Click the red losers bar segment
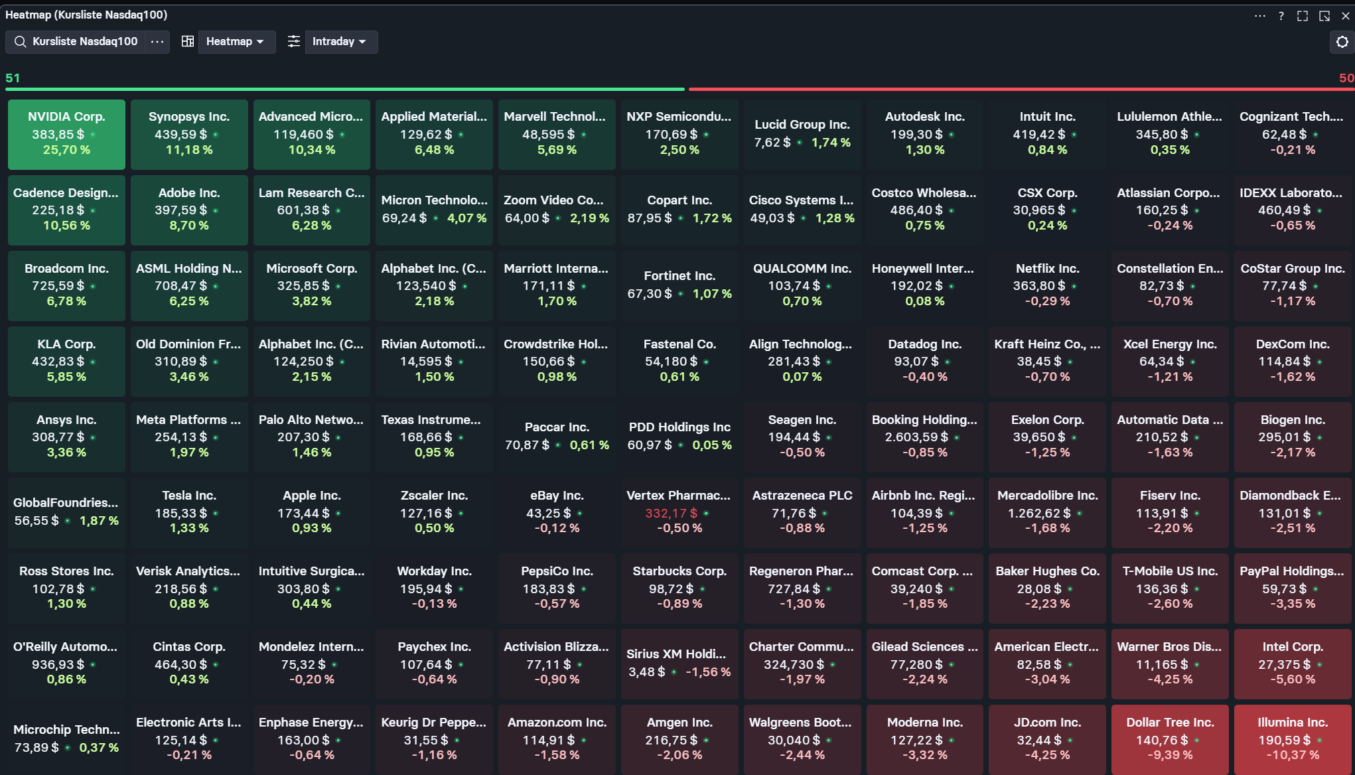Viewport: 1355px width, 775px height. click(1021, 89)
